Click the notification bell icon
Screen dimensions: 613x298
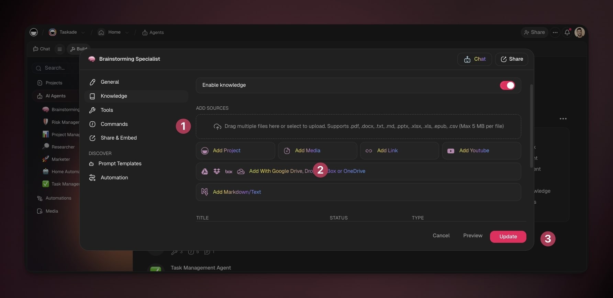tap(567, 33)
